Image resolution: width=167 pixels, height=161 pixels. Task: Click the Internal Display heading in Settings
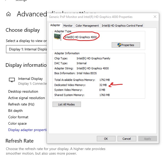click(x=30, y=79)
